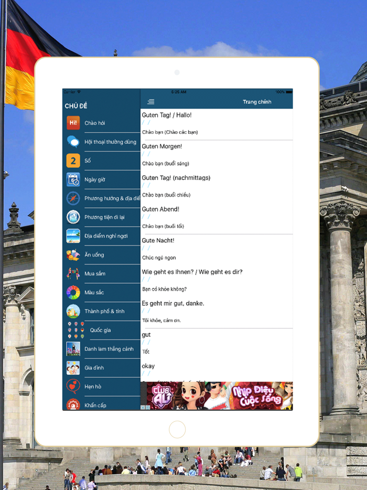367x490 pixels.
Task: Tap the city buildings icon
Action: tap(73, 311)
